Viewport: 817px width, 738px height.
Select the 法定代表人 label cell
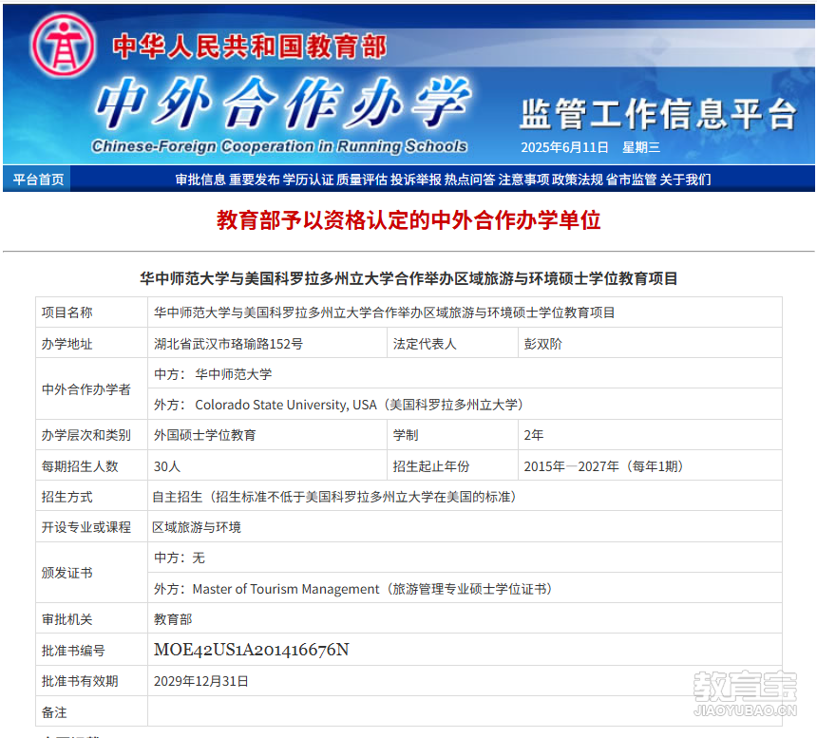[x=452, y=343]
